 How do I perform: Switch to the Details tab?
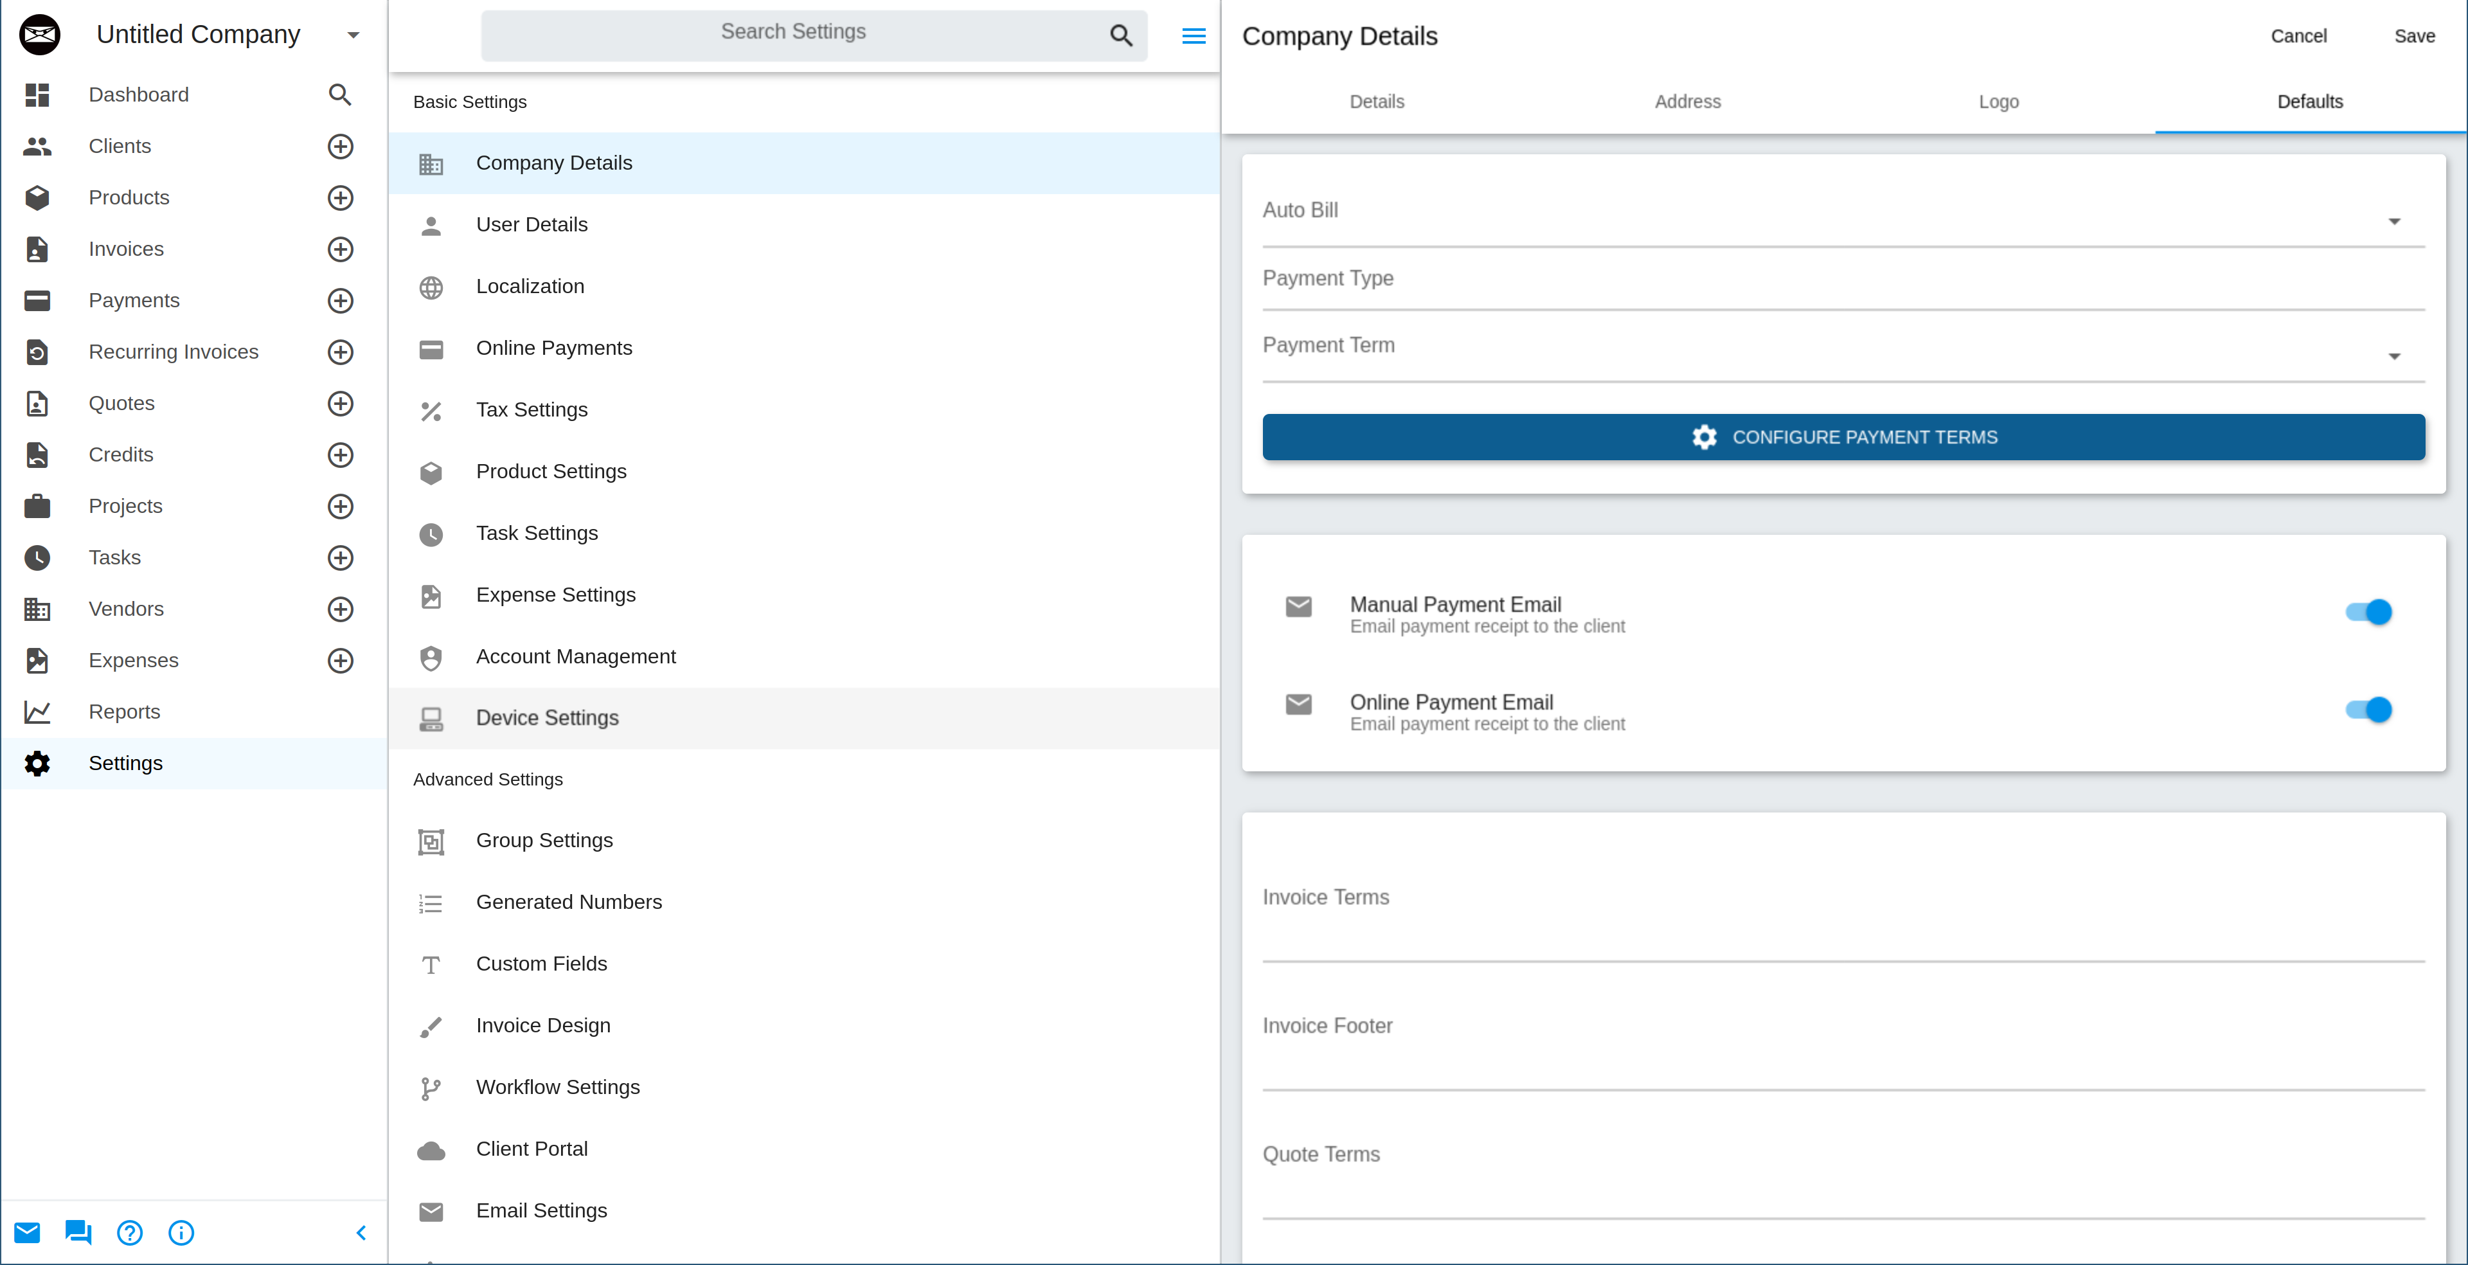(1377, 102)
